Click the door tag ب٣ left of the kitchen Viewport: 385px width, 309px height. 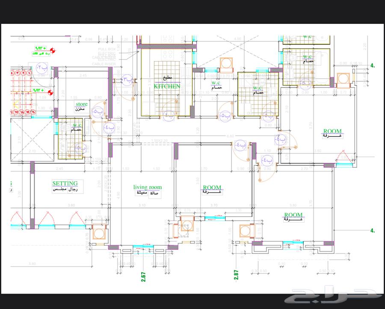127,79
